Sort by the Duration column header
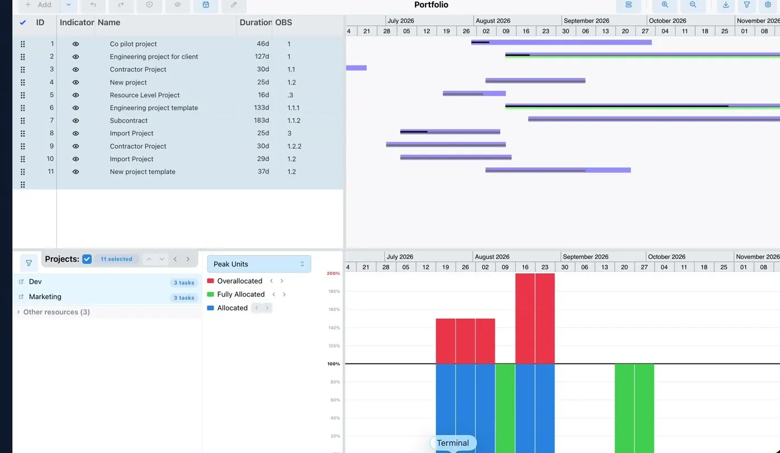780x453 pixels. pyautogui.click(x=256, y=23)
